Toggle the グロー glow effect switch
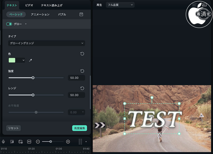This screenshot has width=213, height=154. (x=9, y=24)
